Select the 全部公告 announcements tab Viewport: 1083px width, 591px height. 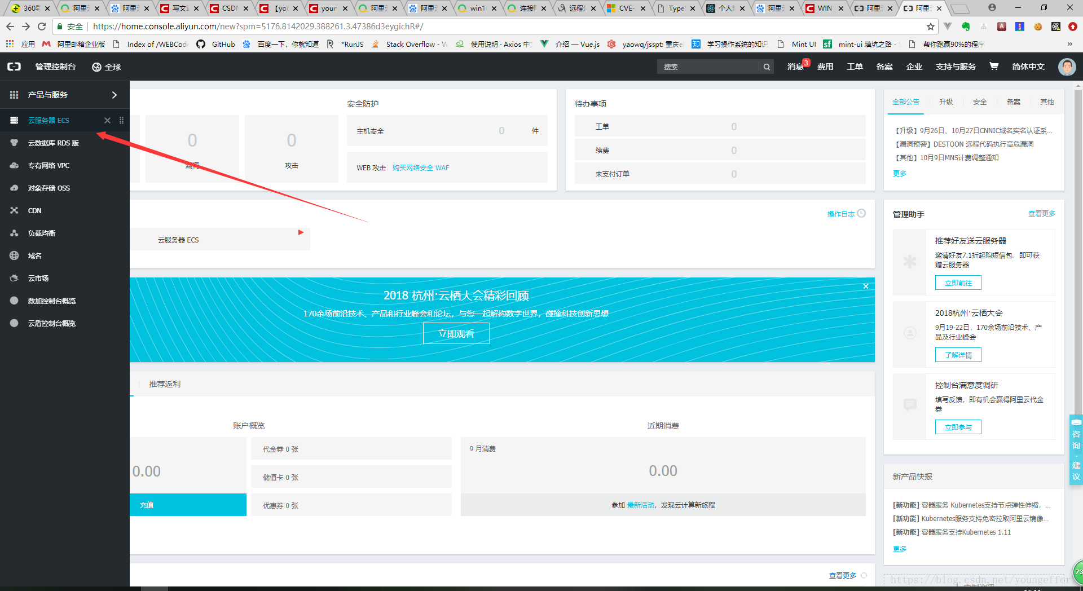[x=906, y=102]
